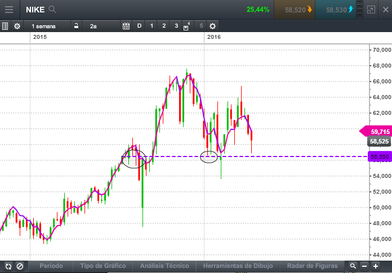This screenshot has height=273, width=392.
Task: Toggle the D daily view button
Action: click(139, 26)
